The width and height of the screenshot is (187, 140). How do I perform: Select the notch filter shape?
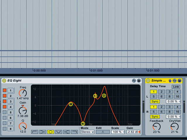[x=58, y=132]
